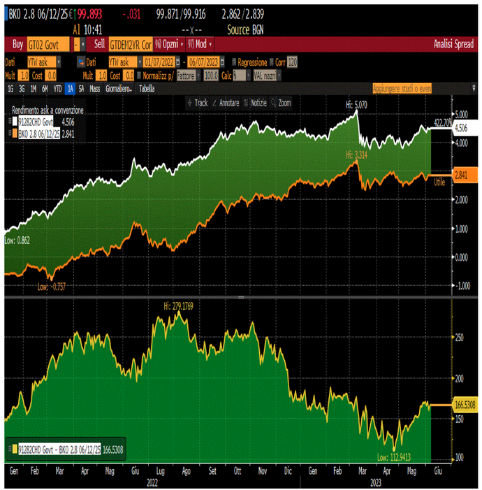The height and width of the screenshot is (490, 482).
Task: Click the 90 Opzni button
Action: [x=168, y=43]
